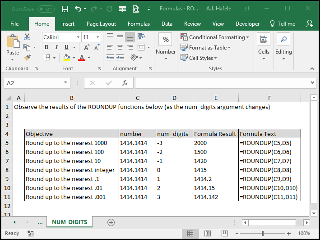
Task: Click the Increase Indent icon
Action: click(120, 58)
